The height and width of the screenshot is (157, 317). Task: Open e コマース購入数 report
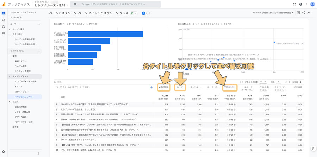(x=22, y=112)
